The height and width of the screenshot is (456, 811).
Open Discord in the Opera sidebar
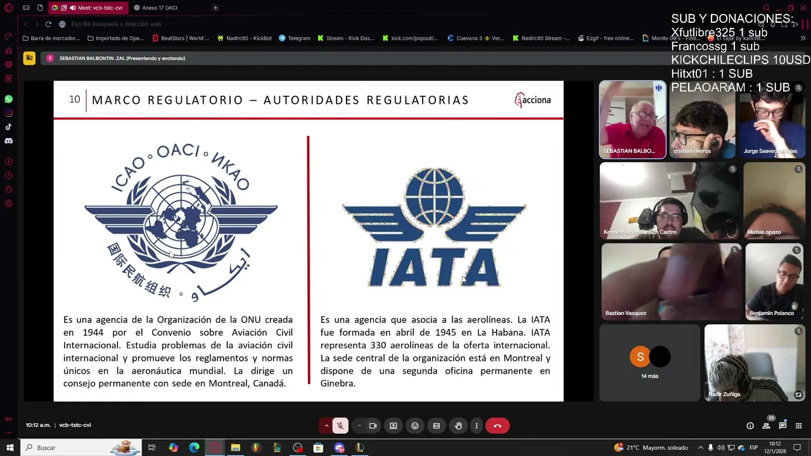9,141
